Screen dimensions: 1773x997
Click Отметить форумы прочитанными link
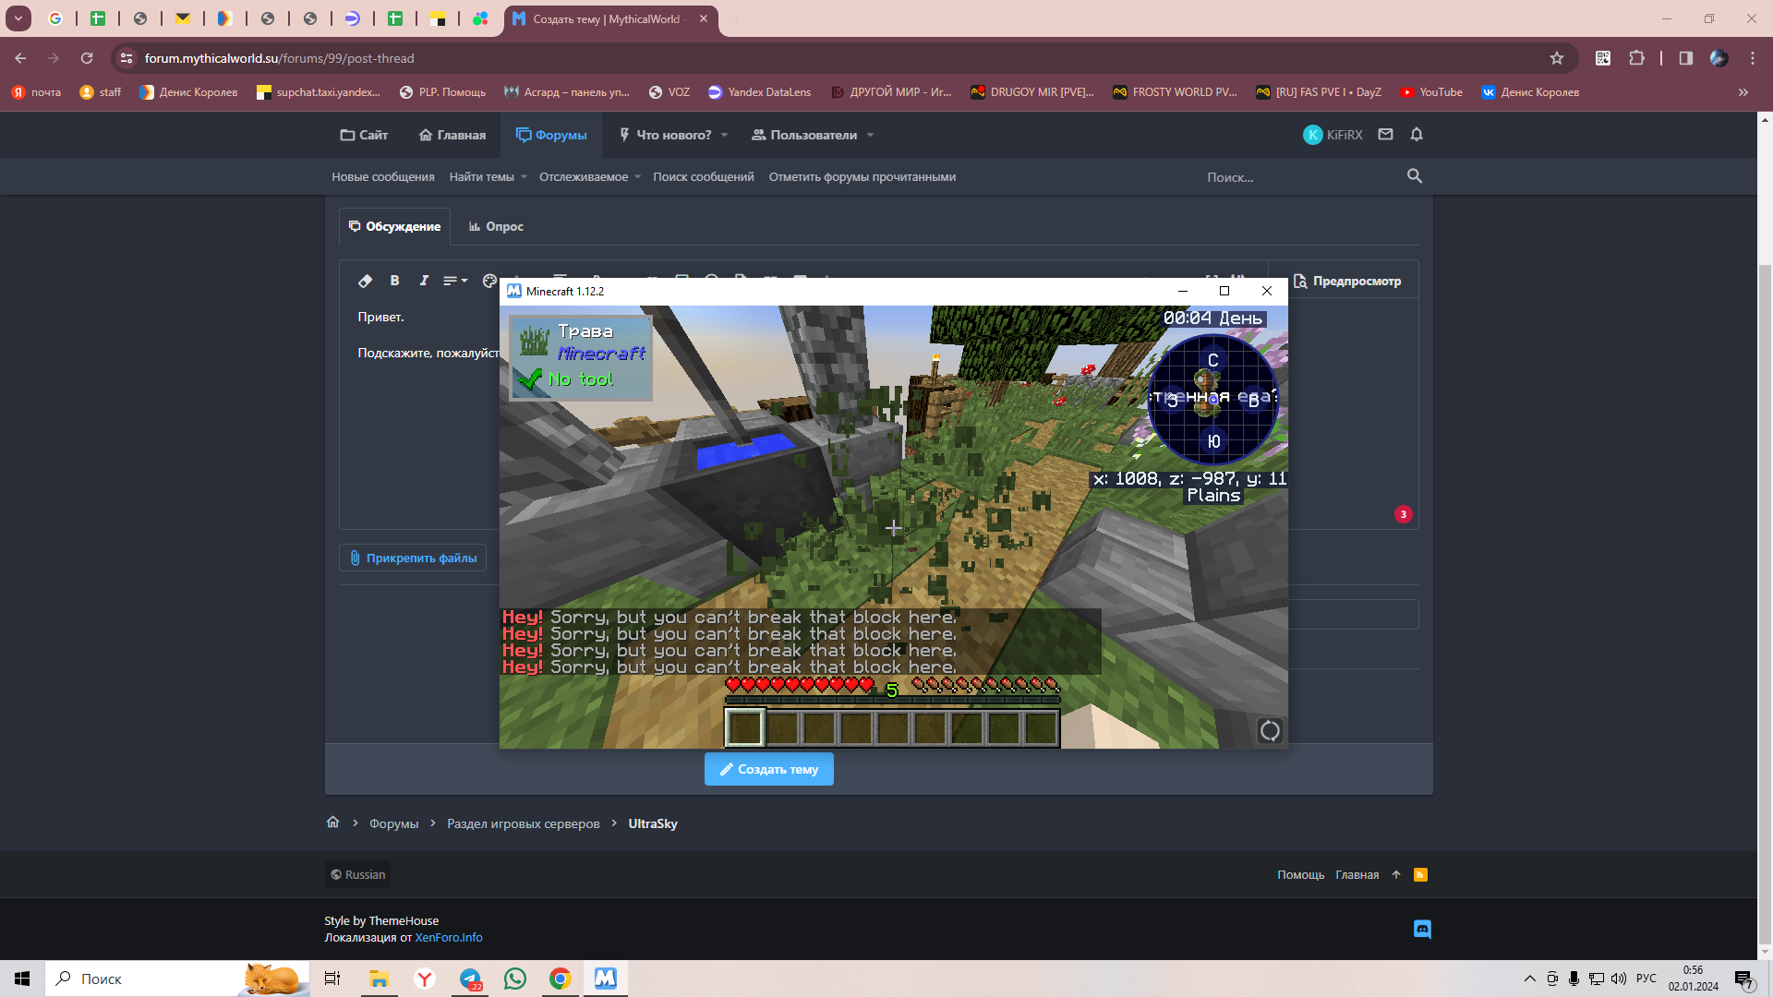point(862,176)
